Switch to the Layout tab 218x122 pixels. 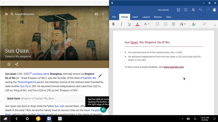146,17
